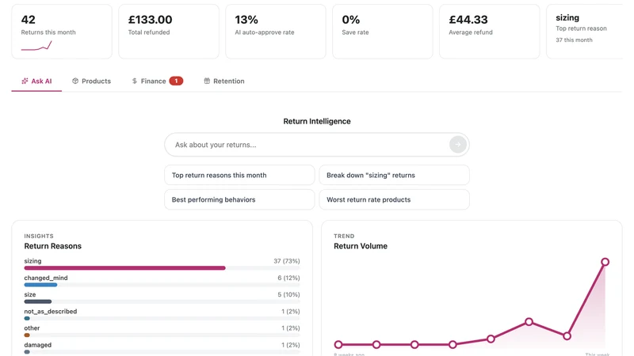Viewport: 634px width, 356px height.
Task: Click the dollar icon beside Finance
Action: pyautogui.click(x=135, y=81)
